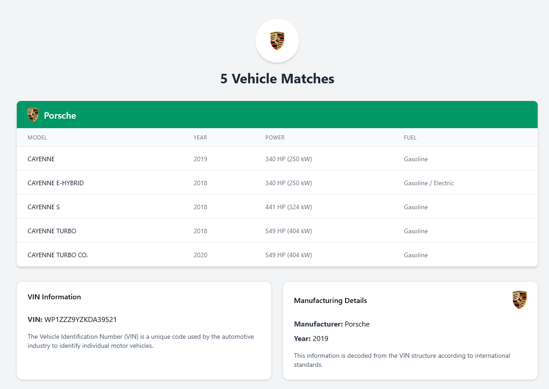Click the VIN description paragraph
This screenshot has width=549, height=389.
[x=141, y=341]
